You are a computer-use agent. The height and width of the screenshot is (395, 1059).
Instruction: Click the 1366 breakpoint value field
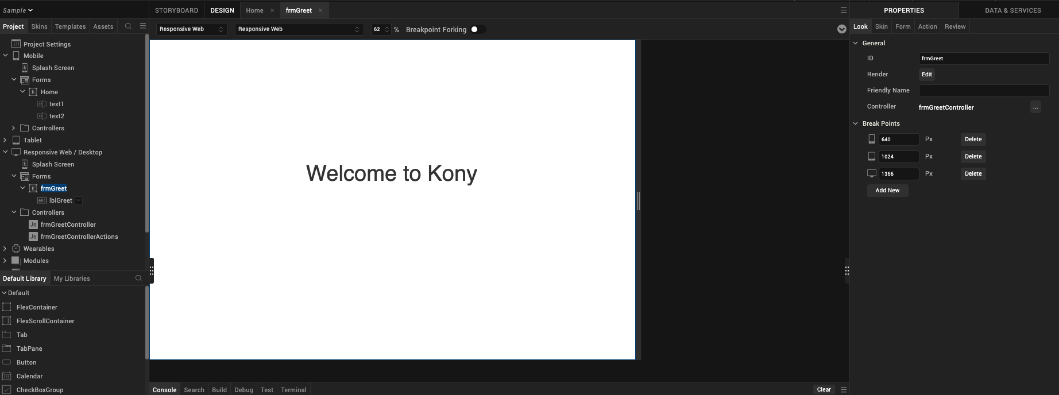[899, 173]
